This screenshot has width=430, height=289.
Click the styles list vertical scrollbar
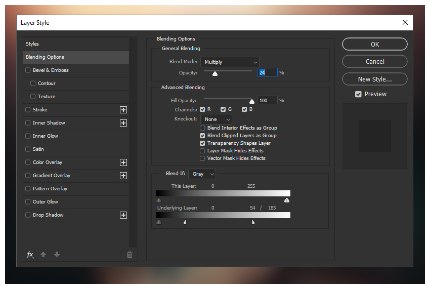coord(133,143)
